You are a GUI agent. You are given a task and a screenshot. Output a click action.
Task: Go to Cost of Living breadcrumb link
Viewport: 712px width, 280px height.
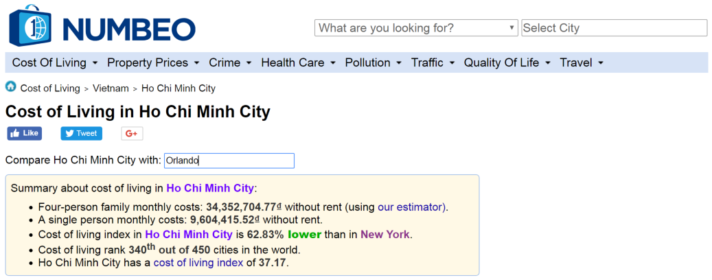point(50,89)
